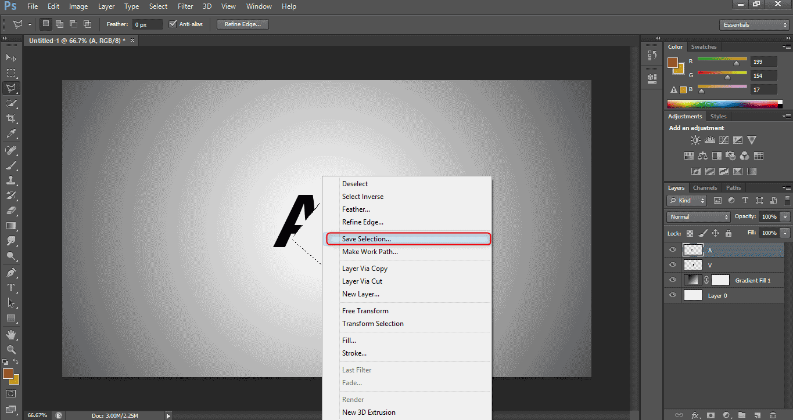Screen dimensions: 793x420
Task: Open the Fill slider dropdown arrow
Action: click(785, 233)
